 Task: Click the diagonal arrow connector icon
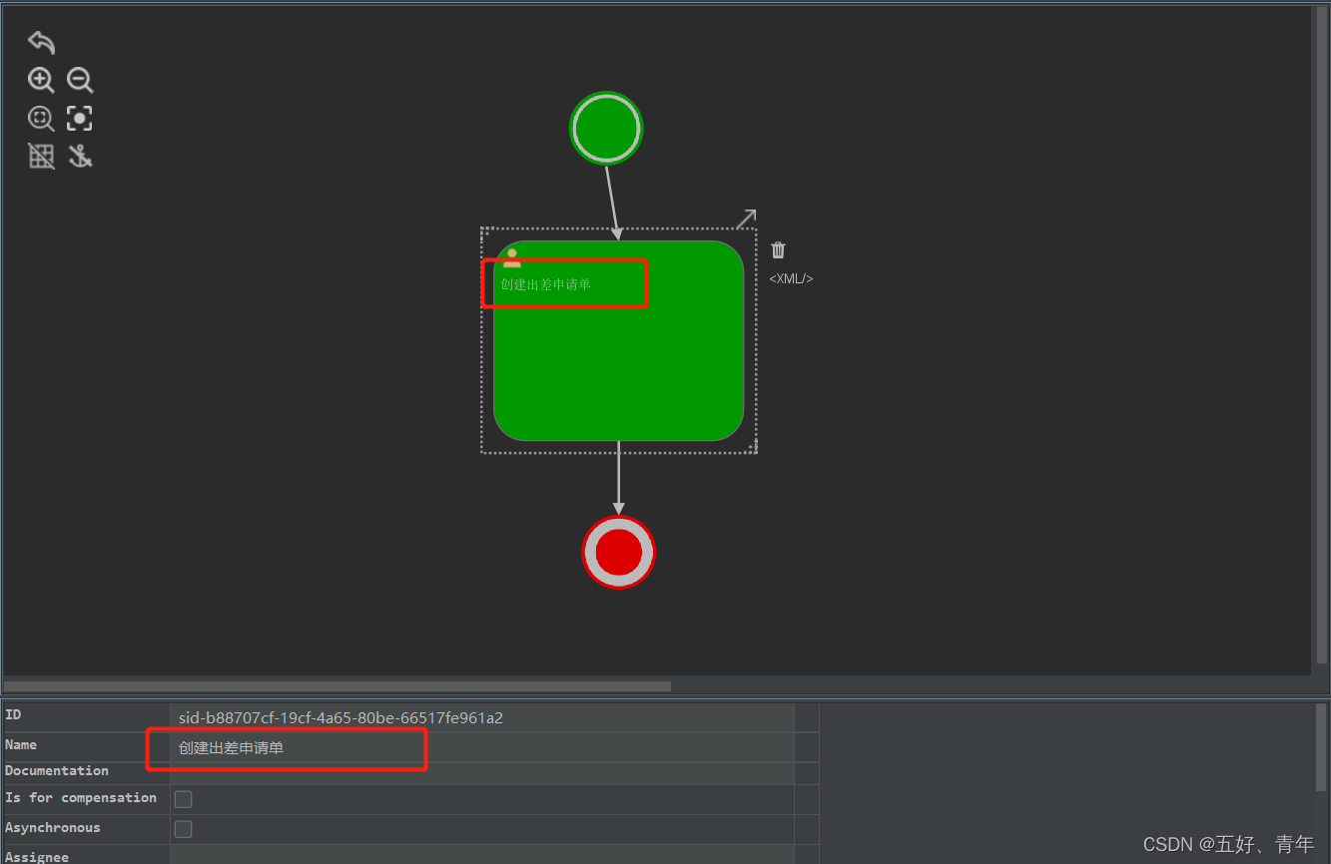click(746, 218)
